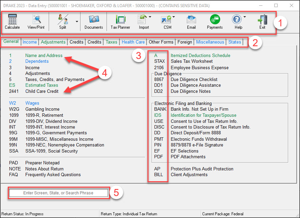The image size is (300, 218).
Task: Open the Adjustments tab
Action: [x=53, y=42]
